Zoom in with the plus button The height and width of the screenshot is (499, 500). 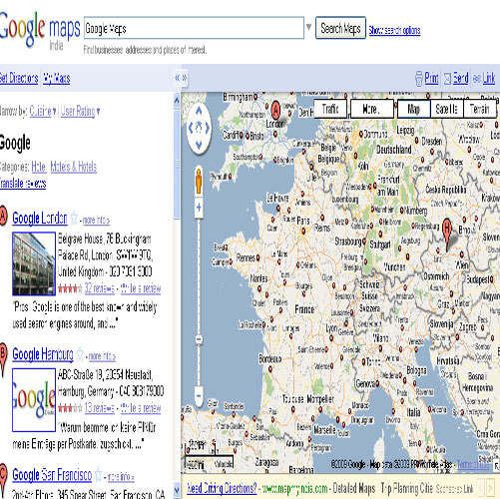[x=199, y=208]
